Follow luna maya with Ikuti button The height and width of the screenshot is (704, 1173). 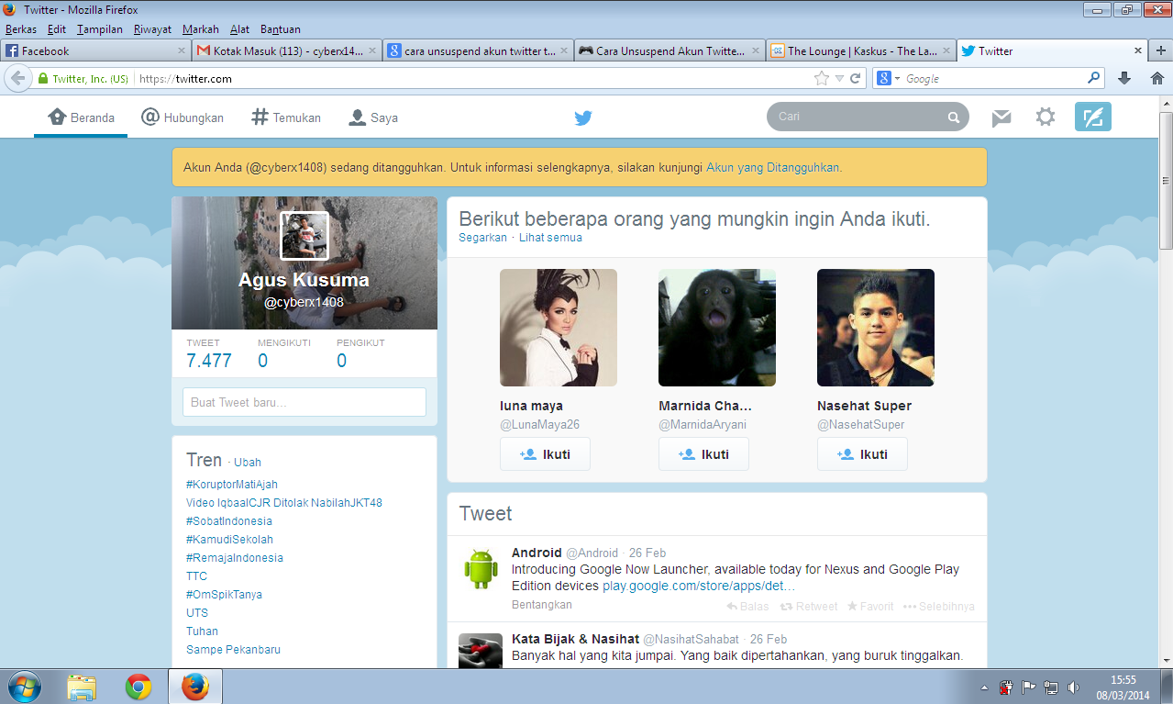coord(545,454)
